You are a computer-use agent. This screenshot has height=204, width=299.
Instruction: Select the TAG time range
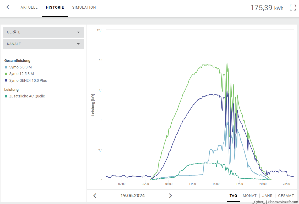tap(233, 196)
